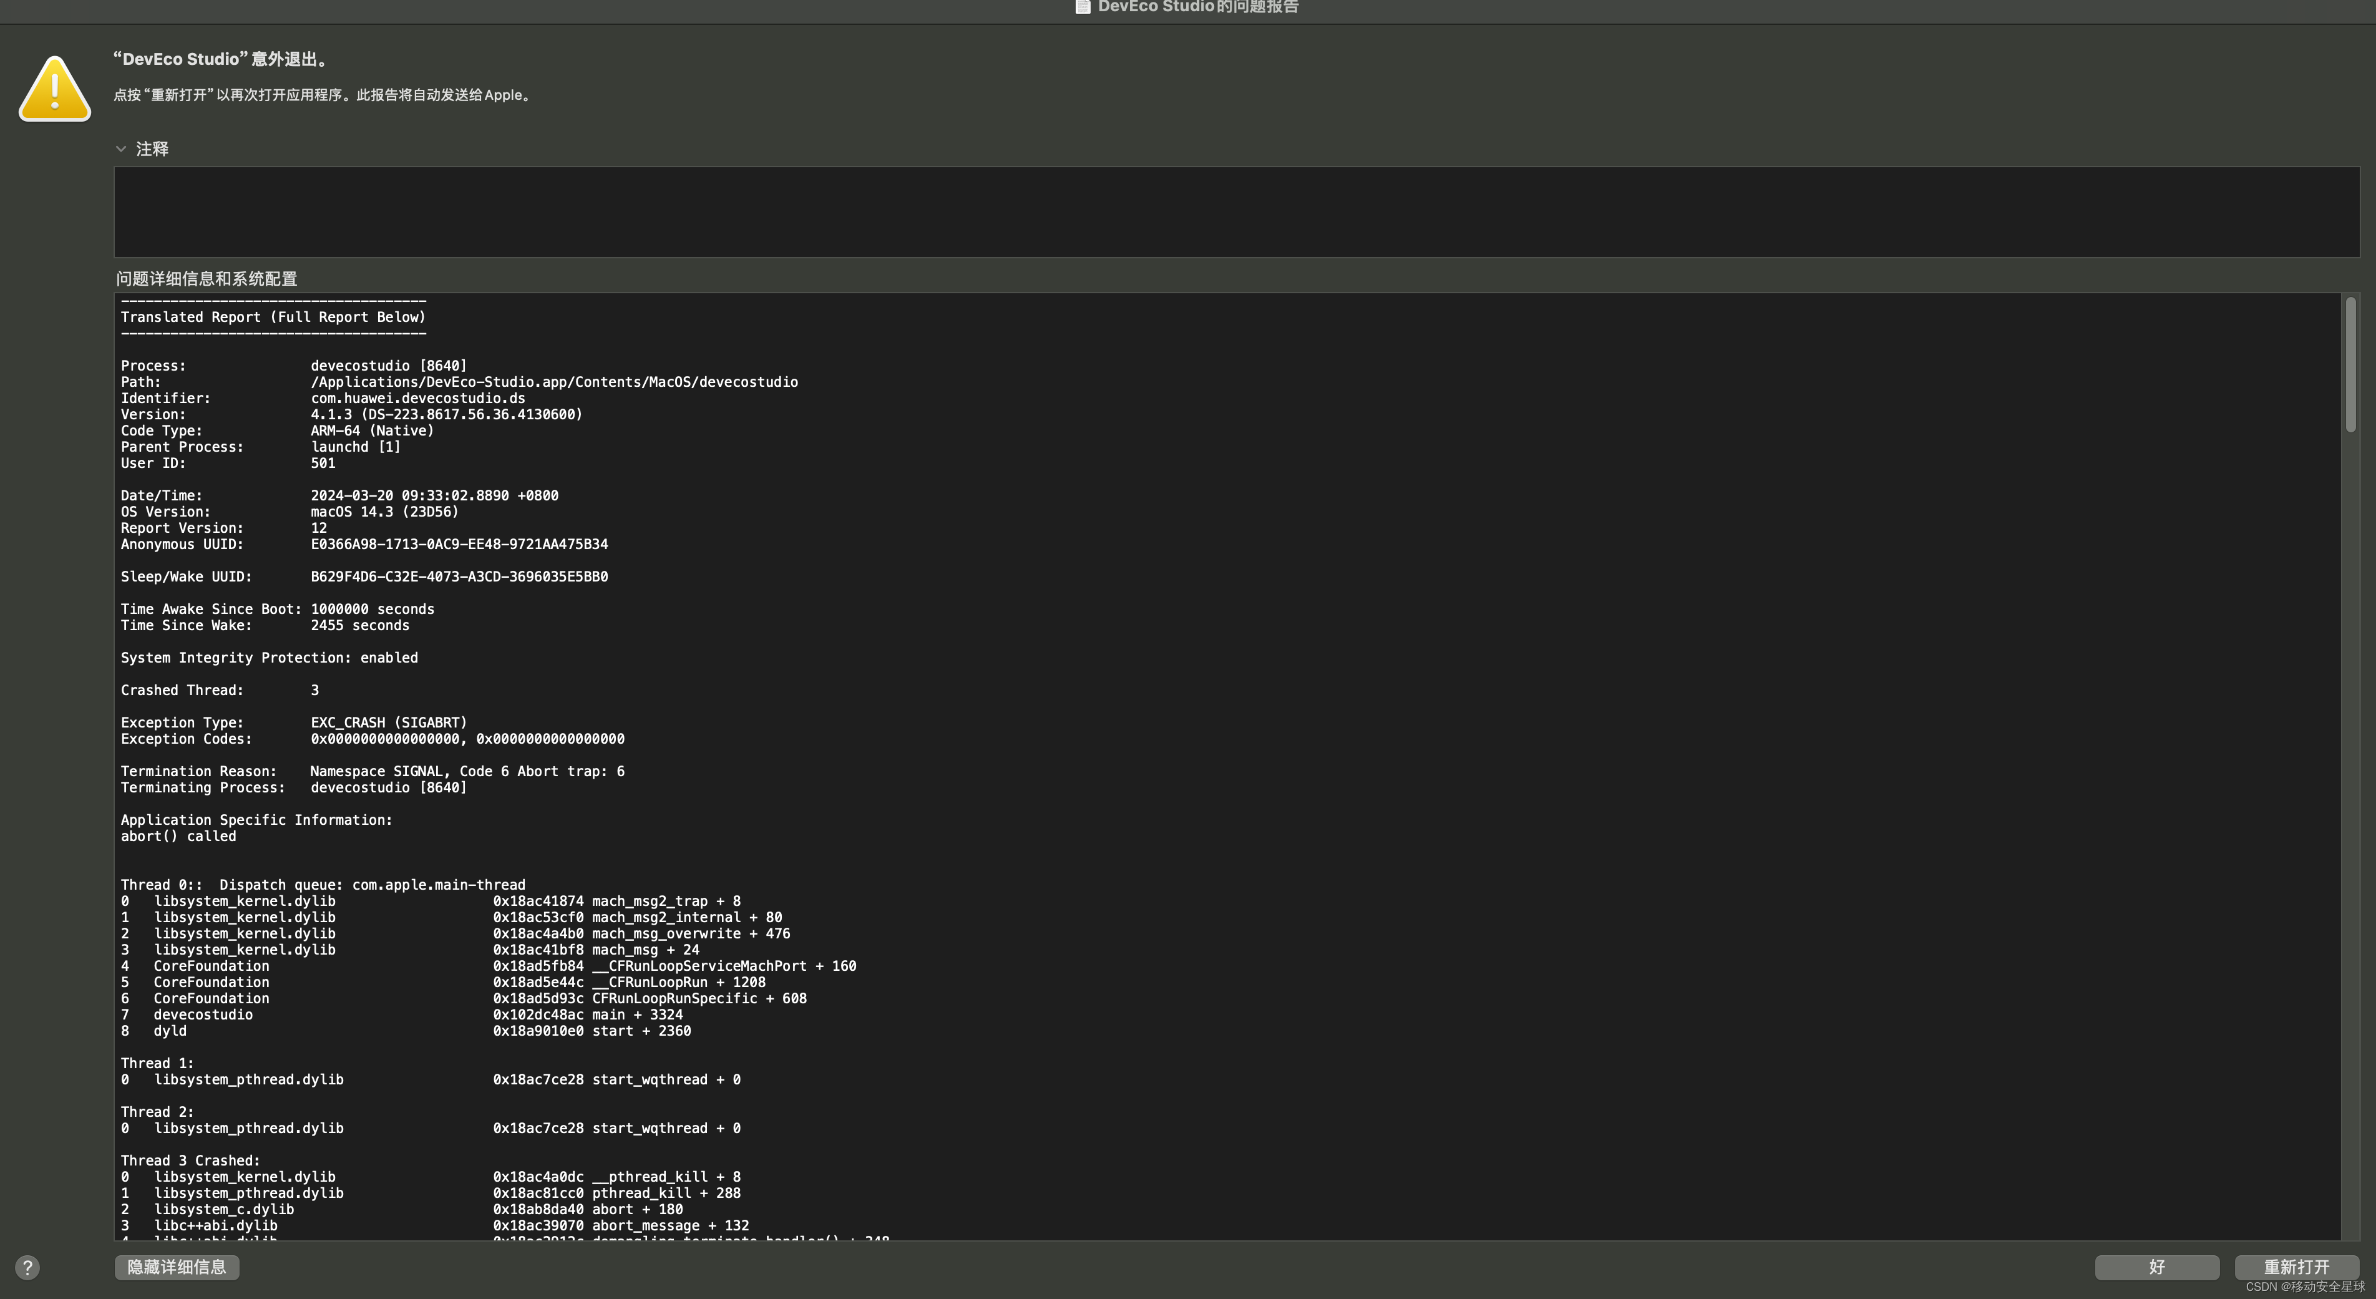Screen dimensions: 2376x1299
Task: Click the window title DevEco Studio的问题报告
Action: 1197,6
